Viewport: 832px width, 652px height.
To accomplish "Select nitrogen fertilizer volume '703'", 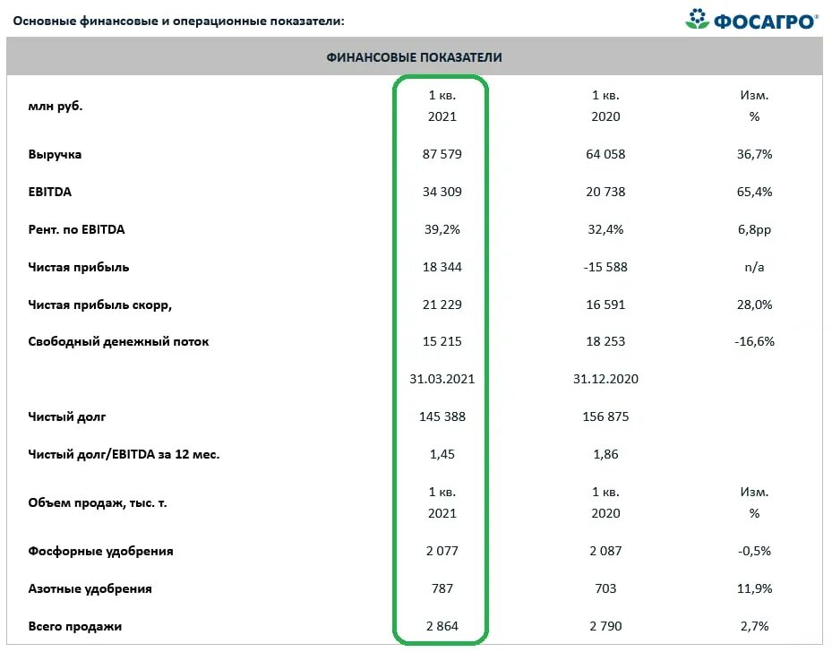I will click(605, 589).
